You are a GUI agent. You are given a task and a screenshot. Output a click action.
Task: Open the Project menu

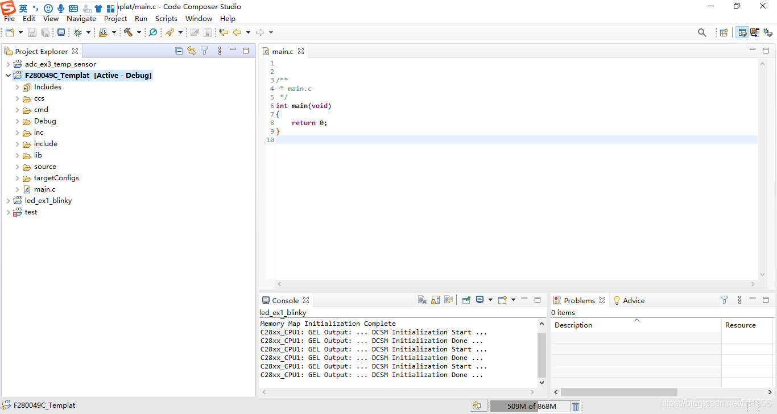pyautogui.click(x=115, y=18)
